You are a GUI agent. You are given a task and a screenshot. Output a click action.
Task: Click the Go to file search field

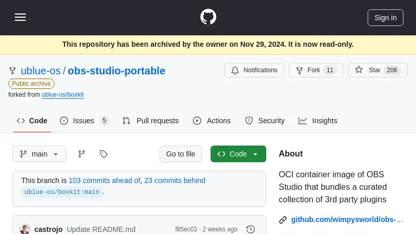pyautogui.click(x=180, y=154)
